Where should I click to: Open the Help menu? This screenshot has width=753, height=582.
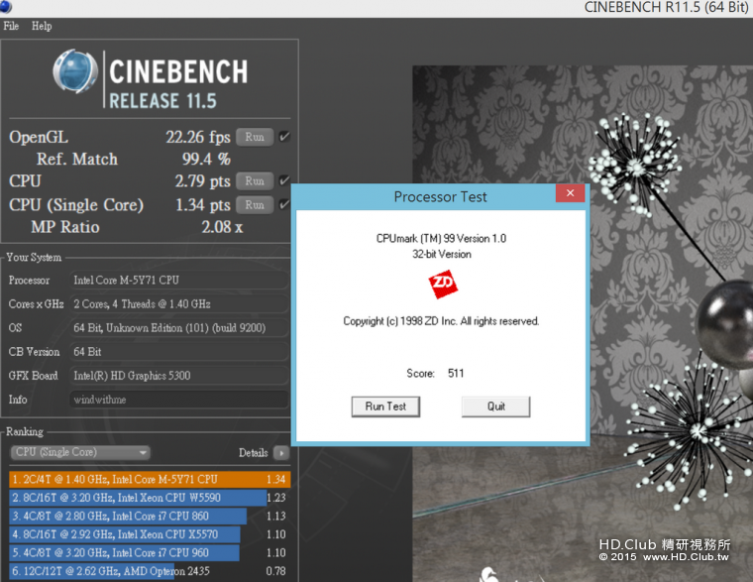[42, 26]
